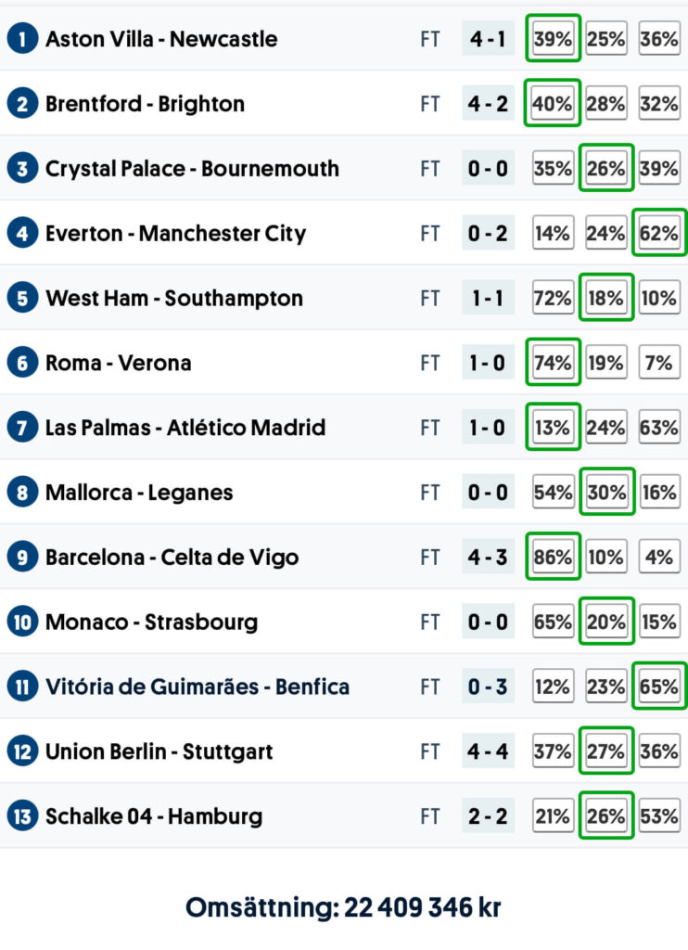Click the Omsättning turnover total text

pyautogui.click(x=343, y=906)
